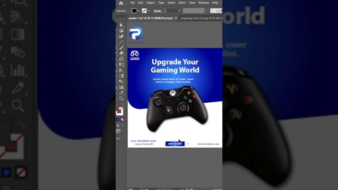Select the Line Segment tool
The width and height of the screenshot is (338, 190).
(x=121, y=42)
